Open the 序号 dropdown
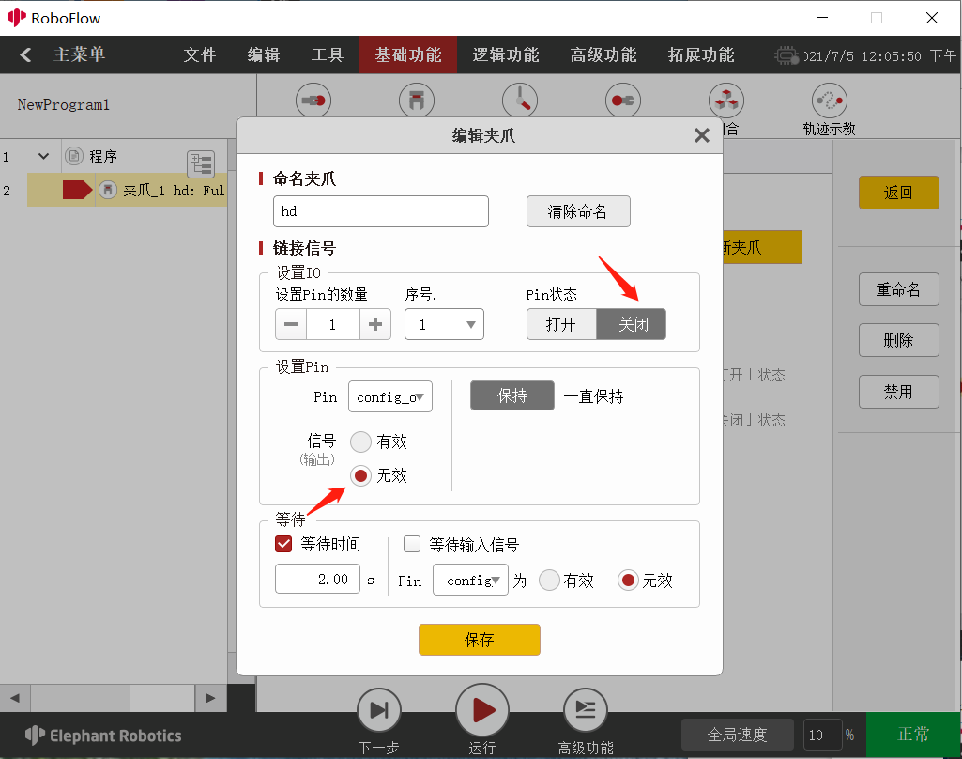Image resolution: width=962 pixels, height=759 pixels. click(444, 324)
